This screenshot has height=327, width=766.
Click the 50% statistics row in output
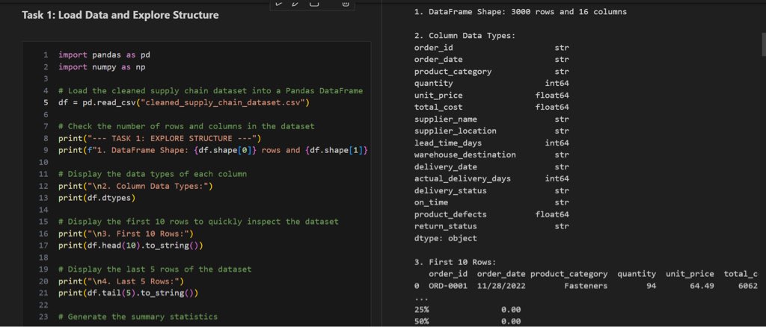click(x=468, y=321)
